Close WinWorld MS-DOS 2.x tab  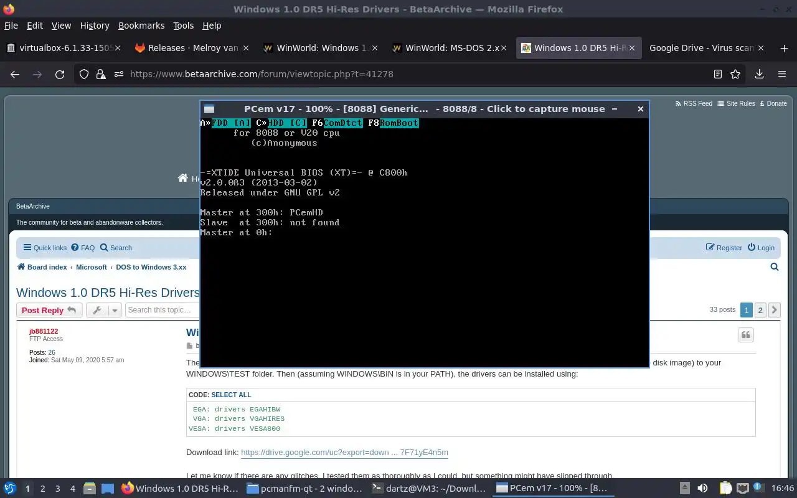coord(503,48)
